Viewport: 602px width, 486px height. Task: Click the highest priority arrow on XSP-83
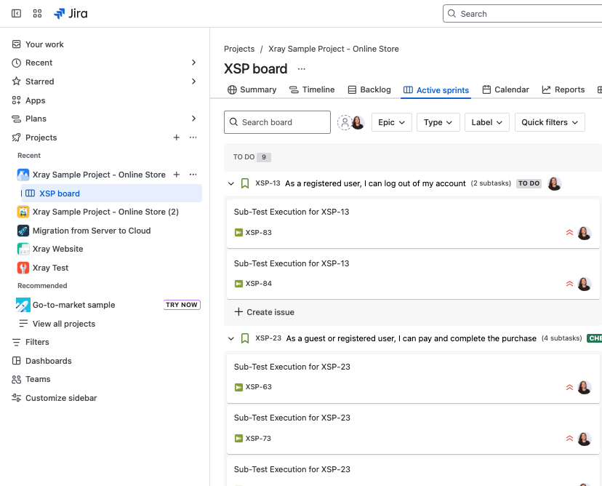[569, 233]
